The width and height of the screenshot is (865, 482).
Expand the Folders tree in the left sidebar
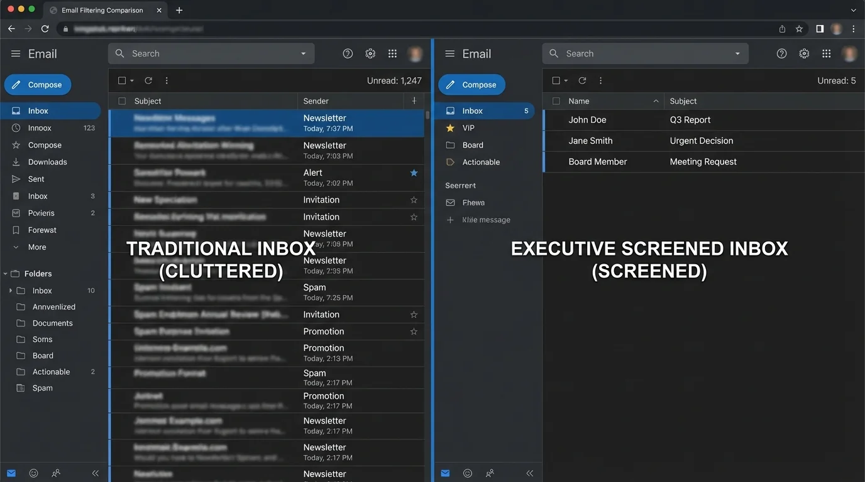[5, 273]
